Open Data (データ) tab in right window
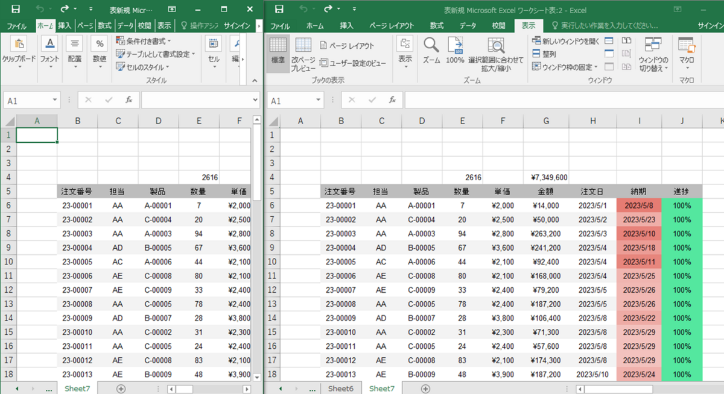 (468, 26)
